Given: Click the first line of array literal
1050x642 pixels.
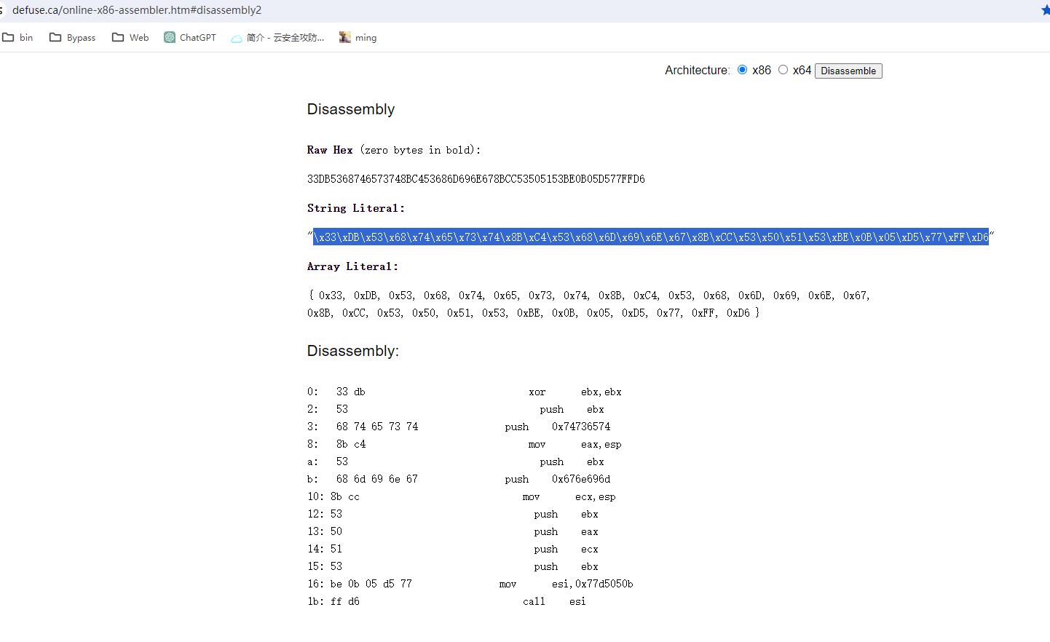Looking at the screenshot, I should (588, 296).
